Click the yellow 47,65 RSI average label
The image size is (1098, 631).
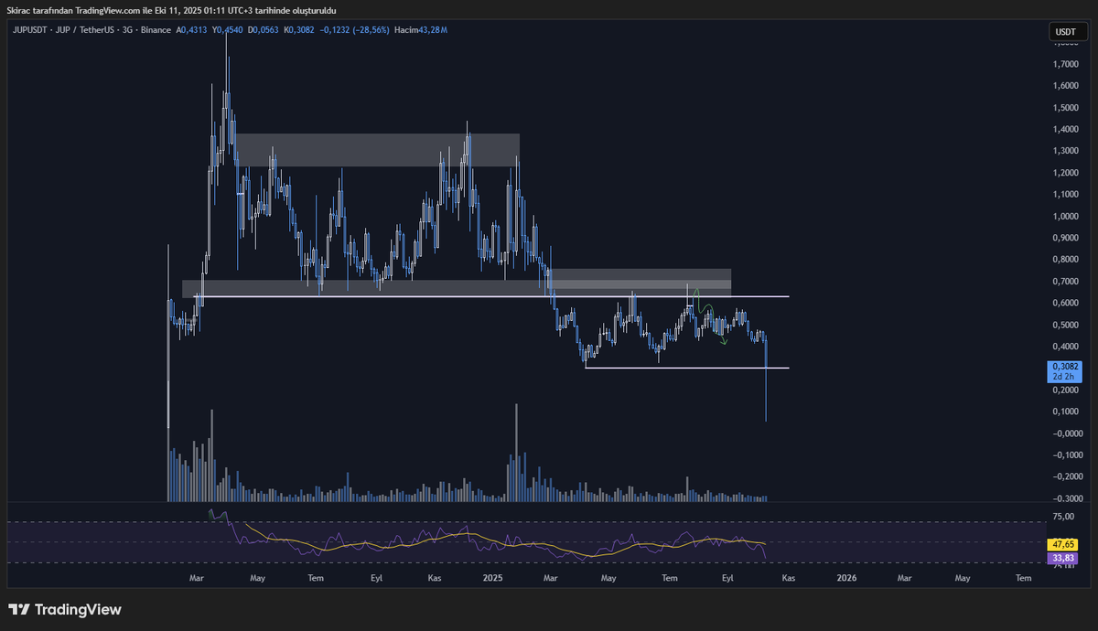1064,543
